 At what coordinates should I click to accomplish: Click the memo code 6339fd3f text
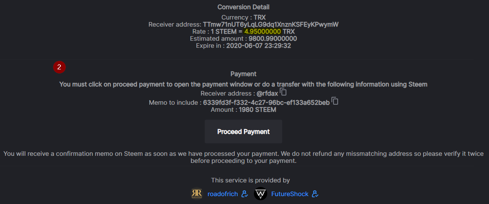[x=266, y=102]
